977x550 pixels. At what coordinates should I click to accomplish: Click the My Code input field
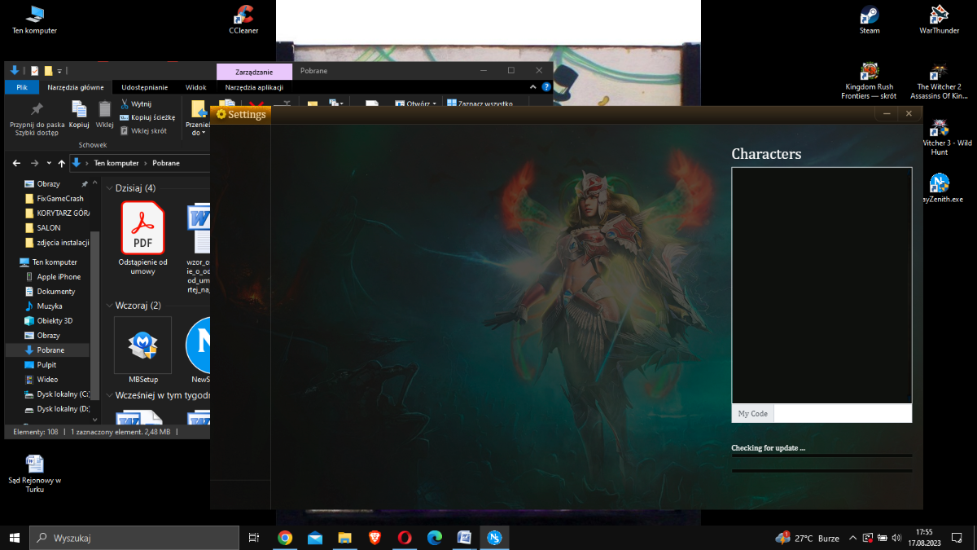[x=842, y=413]
